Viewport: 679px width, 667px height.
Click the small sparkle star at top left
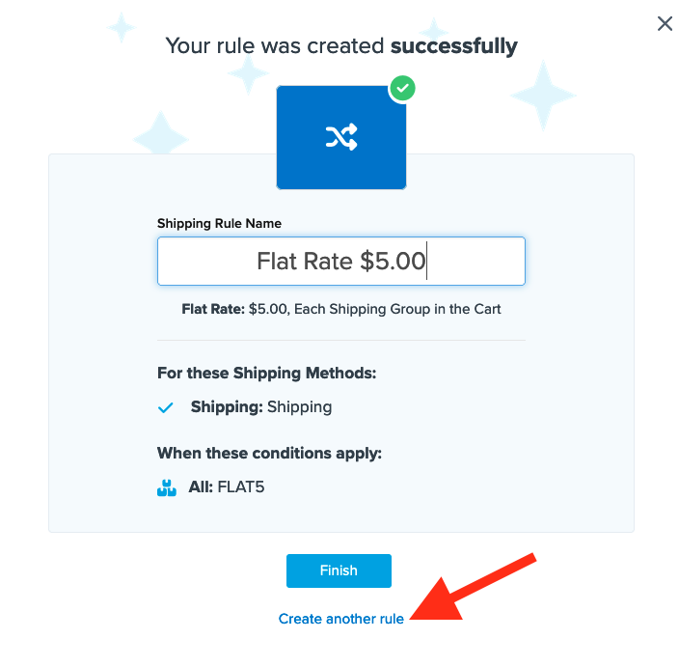click(x=122, y=27)
